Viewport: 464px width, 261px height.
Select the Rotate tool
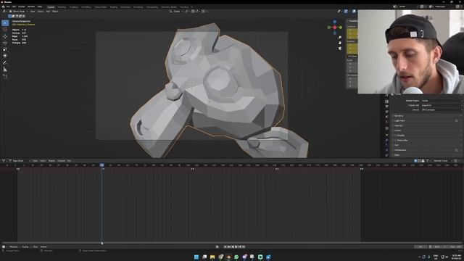click(x=5, y=43)
